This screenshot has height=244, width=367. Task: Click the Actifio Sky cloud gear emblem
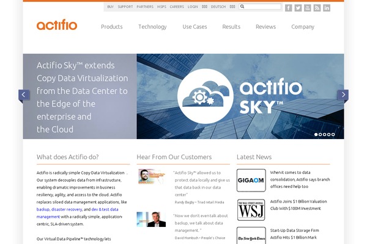206,96
